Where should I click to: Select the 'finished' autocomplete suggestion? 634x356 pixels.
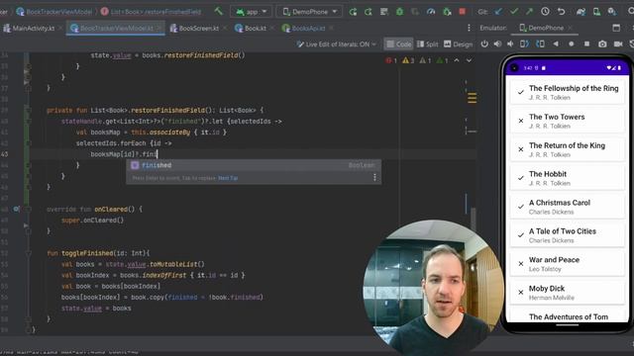pyautogui.click(x=254, y=165)
